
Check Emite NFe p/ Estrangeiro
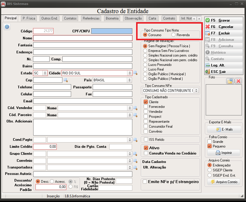(x=145, y=182)
